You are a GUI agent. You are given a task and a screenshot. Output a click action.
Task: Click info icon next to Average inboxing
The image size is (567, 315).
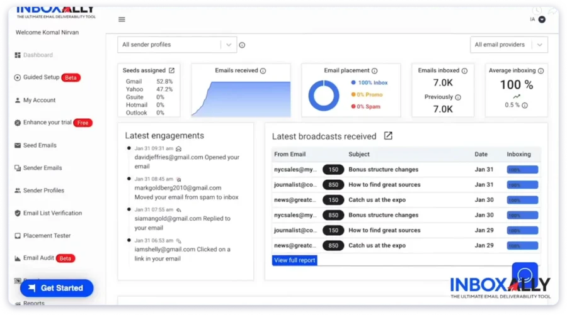point(541,71)
